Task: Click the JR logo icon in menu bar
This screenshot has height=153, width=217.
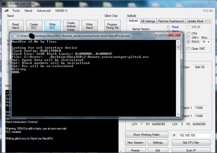Action: tap(6, 11)
